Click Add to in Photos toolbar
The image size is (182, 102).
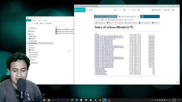[x=90, y=10]
